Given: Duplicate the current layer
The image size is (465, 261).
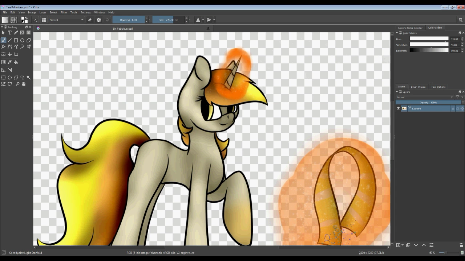Looking at the screenshot, I should [x=408, y=245].
